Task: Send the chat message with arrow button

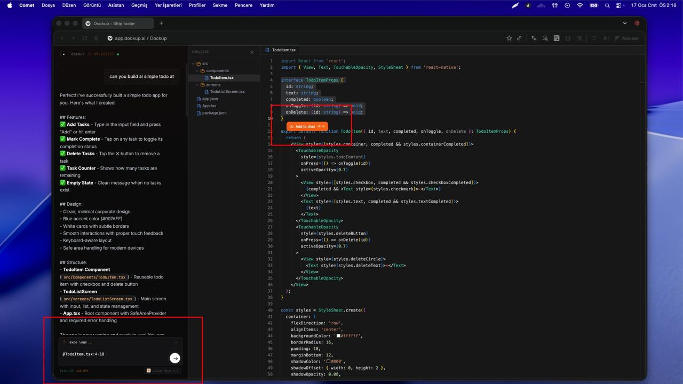Action: (x=175, y=358)
